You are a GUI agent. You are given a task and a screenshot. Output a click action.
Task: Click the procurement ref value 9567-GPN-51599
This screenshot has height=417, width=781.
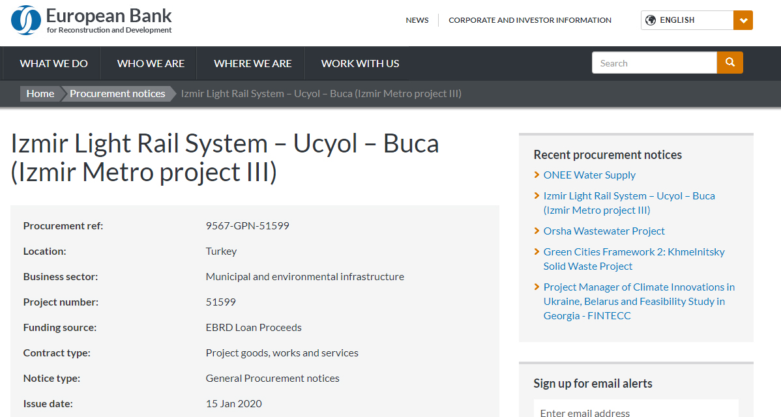point(248,225)
